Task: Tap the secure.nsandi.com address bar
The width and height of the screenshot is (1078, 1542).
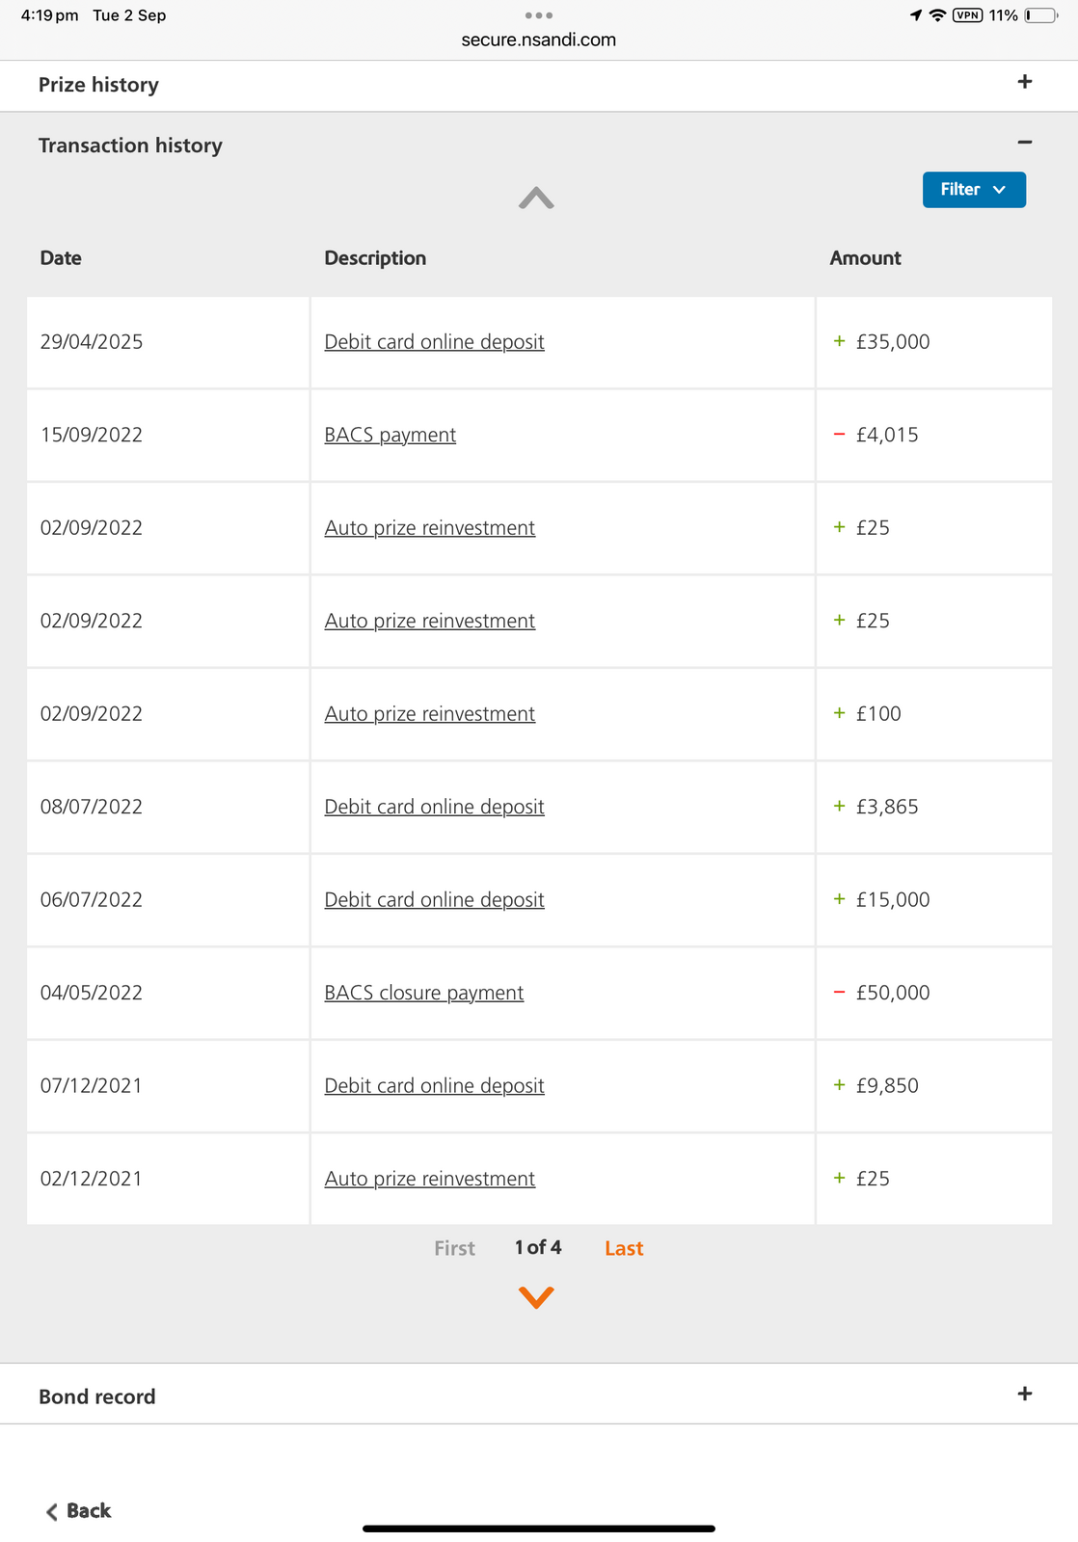Action: [x=538, y=40]
